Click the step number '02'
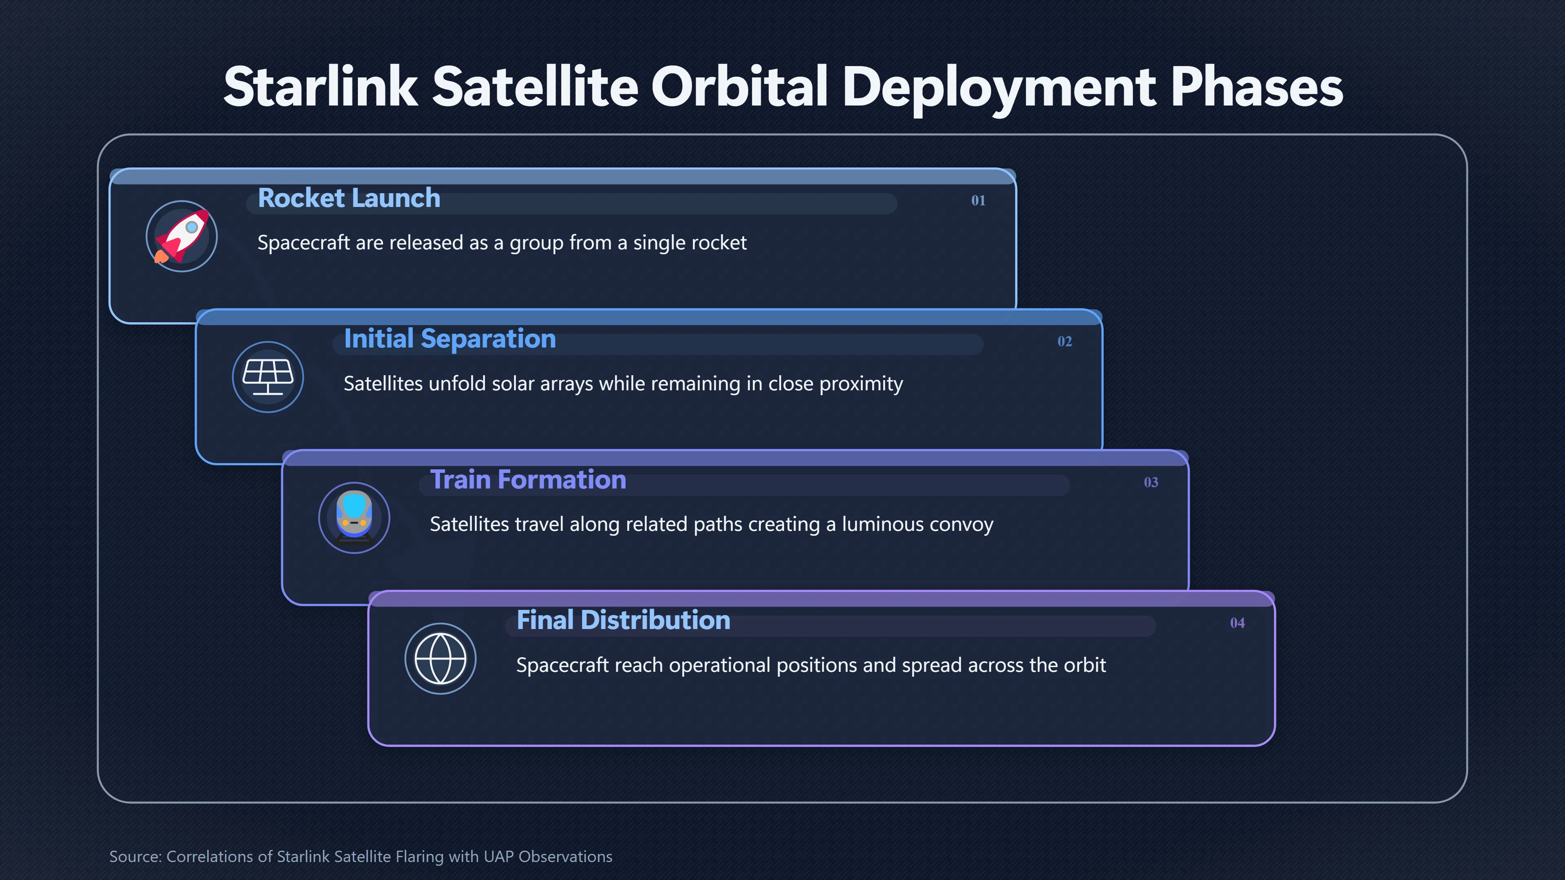Screen dimensions: 1565x880 (x=1065, y=342)
